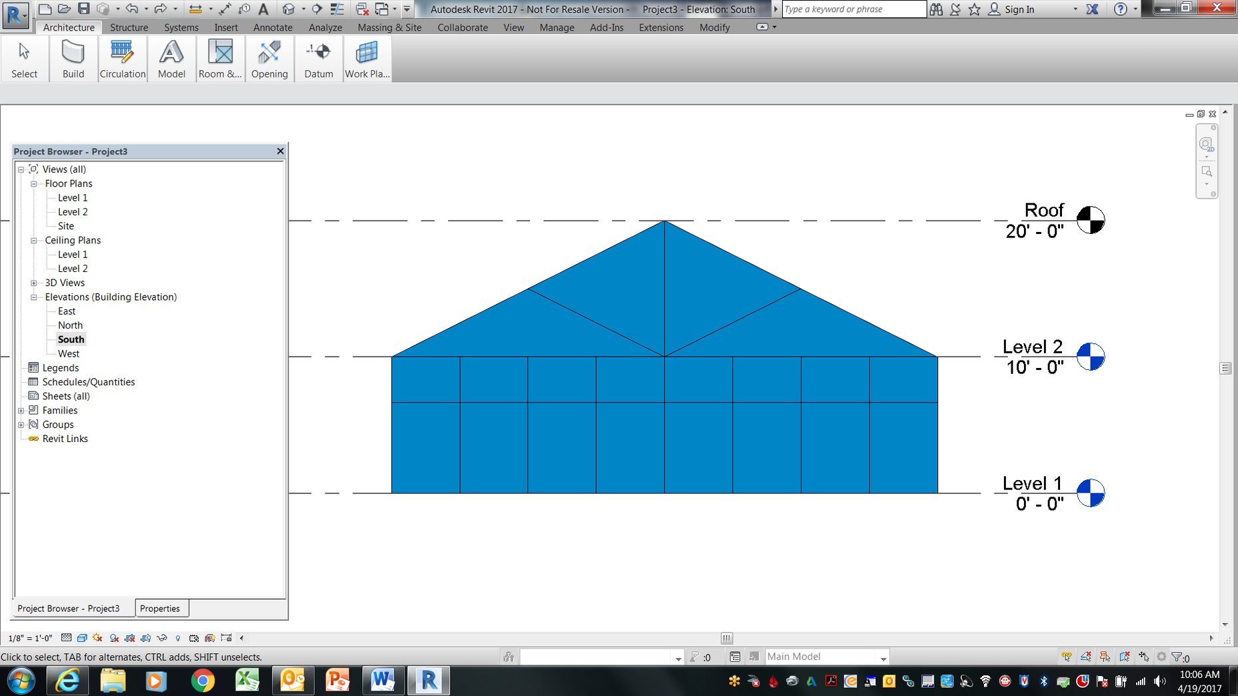Collapse the Elevations (Building Elevation) node

click(34, 297)
